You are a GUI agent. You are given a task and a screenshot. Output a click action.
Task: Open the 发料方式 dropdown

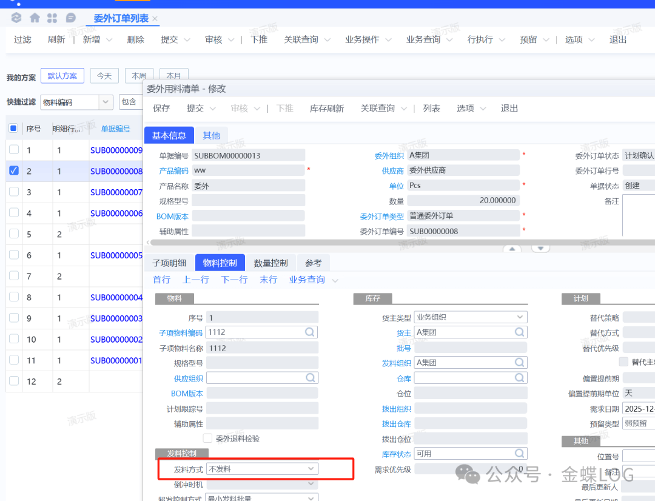[311, 469]
